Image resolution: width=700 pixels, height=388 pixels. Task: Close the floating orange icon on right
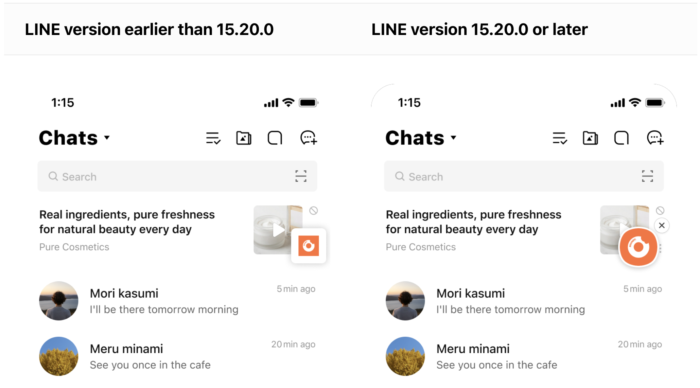[x=662, y=225]
